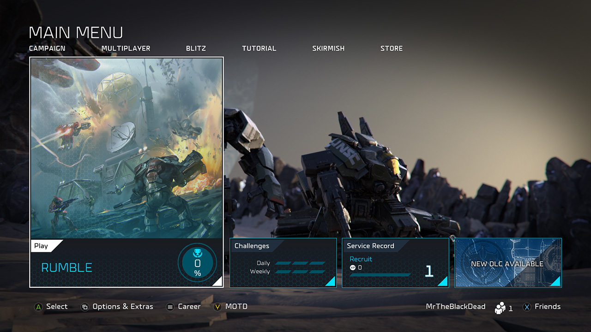
Task: Click the yellow Y button icon
Action: click(x=217, y=307)
